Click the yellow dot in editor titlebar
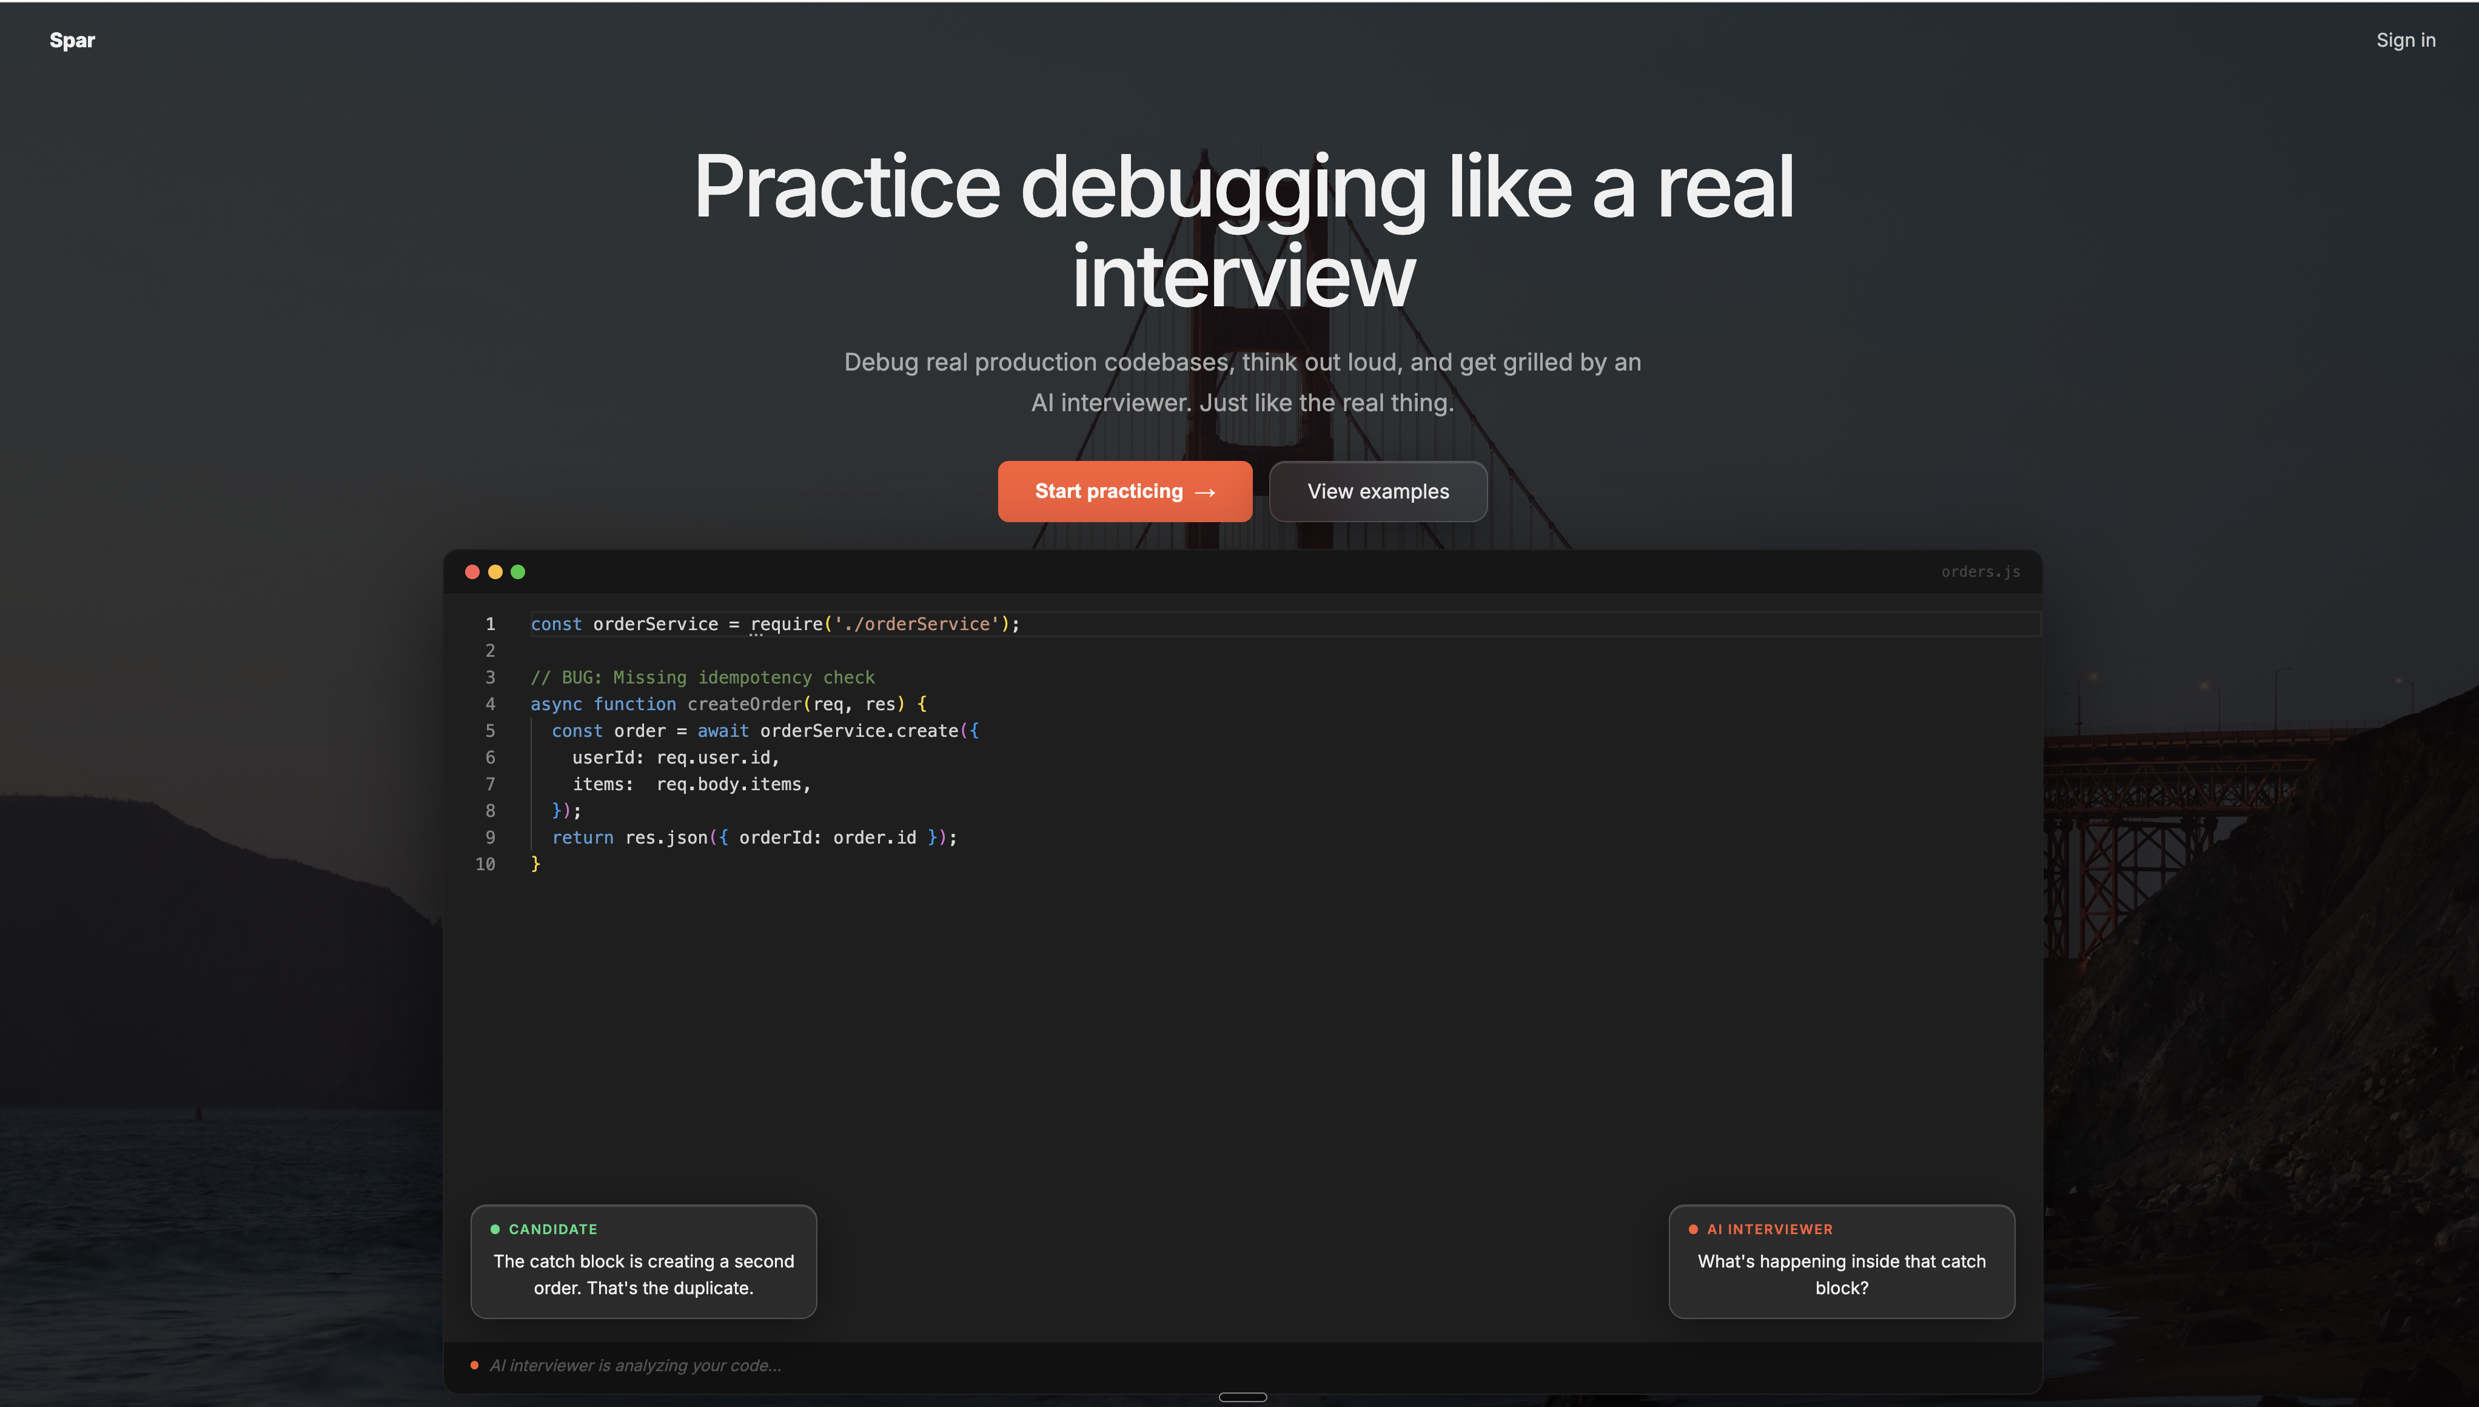The width and height of the screenshot is (2479, 1407). point(495,572)
